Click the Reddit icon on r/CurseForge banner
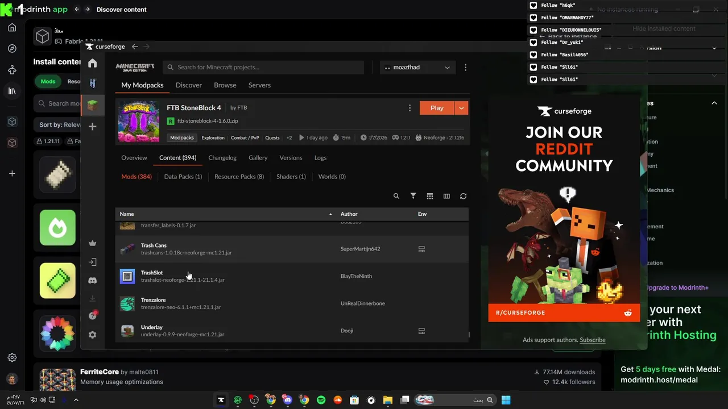Image resolution: width=728 pixels, height=409 pixels. pos(628,313)
